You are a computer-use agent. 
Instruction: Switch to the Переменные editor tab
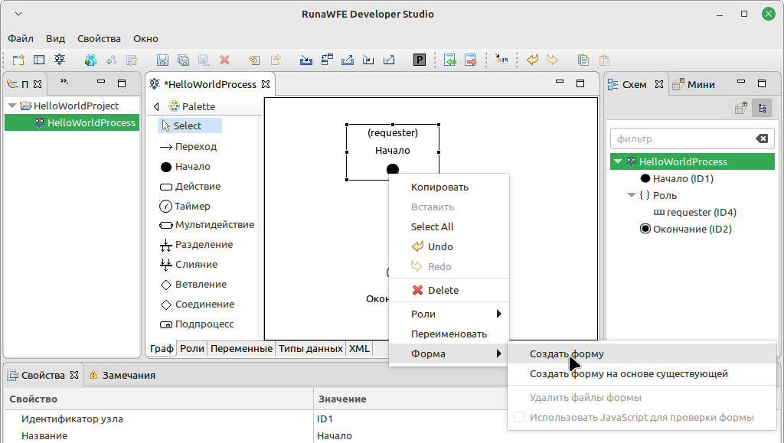[x=241, y=349]
